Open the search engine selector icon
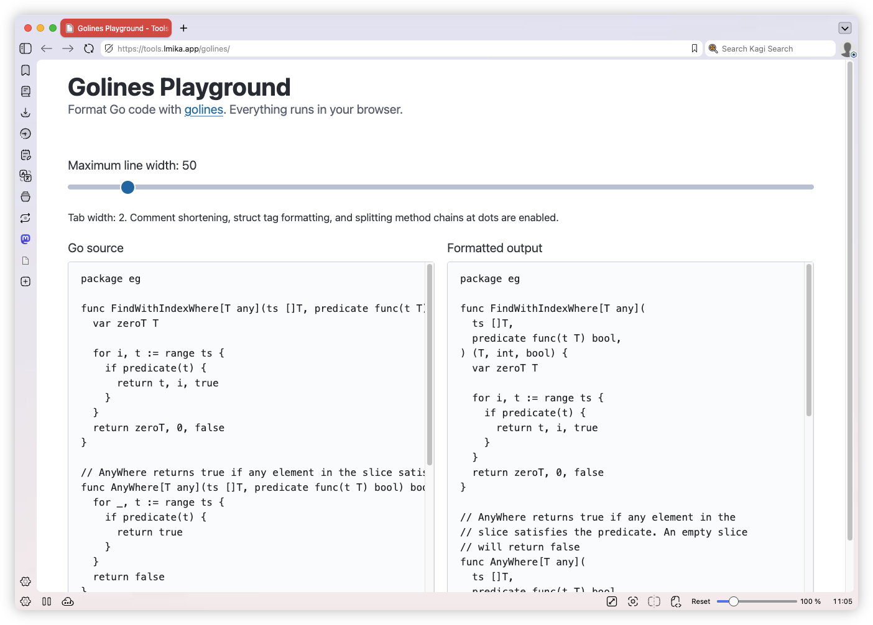Viewport: 873px width, 625px height. [713, 48]
